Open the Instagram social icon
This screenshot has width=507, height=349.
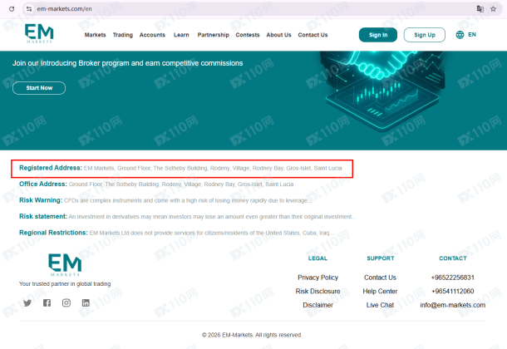(x=66, y=302)
